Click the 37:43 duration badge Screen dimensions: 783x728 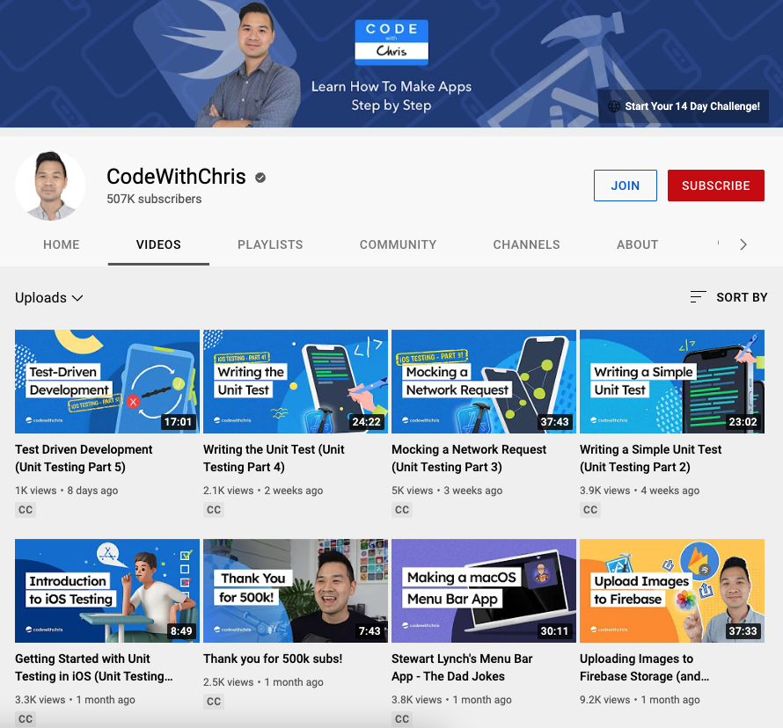tap(555, 422)
